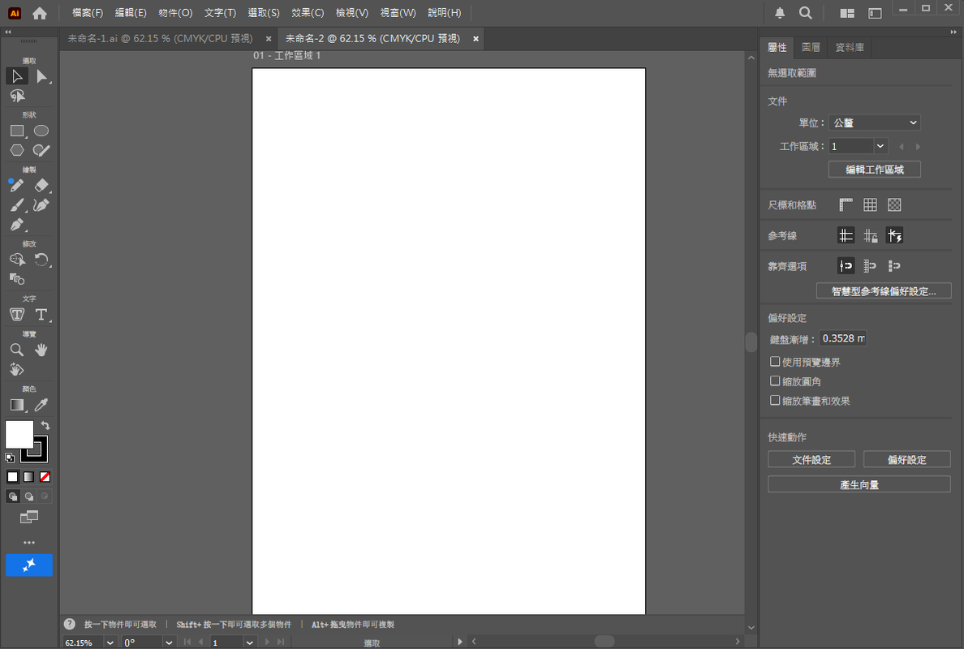Select the Touch Type tool
The image size is (964, 649).
[x=16, y=315]
